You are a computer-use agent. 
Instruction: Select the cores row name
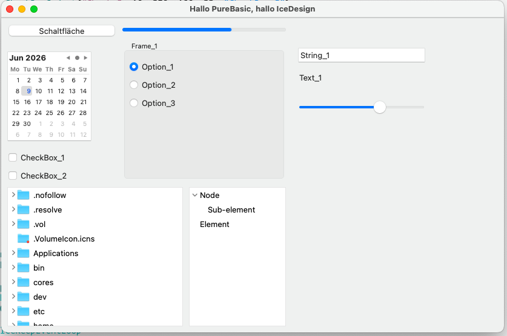point(44,282)
